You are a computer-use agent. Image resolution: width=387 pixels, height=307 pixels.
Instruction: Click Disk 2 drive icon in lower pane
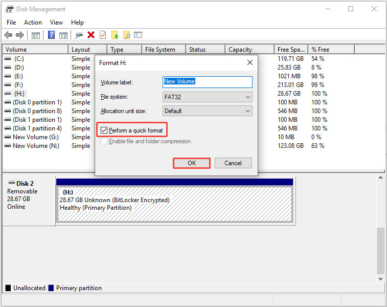point(12,183)
